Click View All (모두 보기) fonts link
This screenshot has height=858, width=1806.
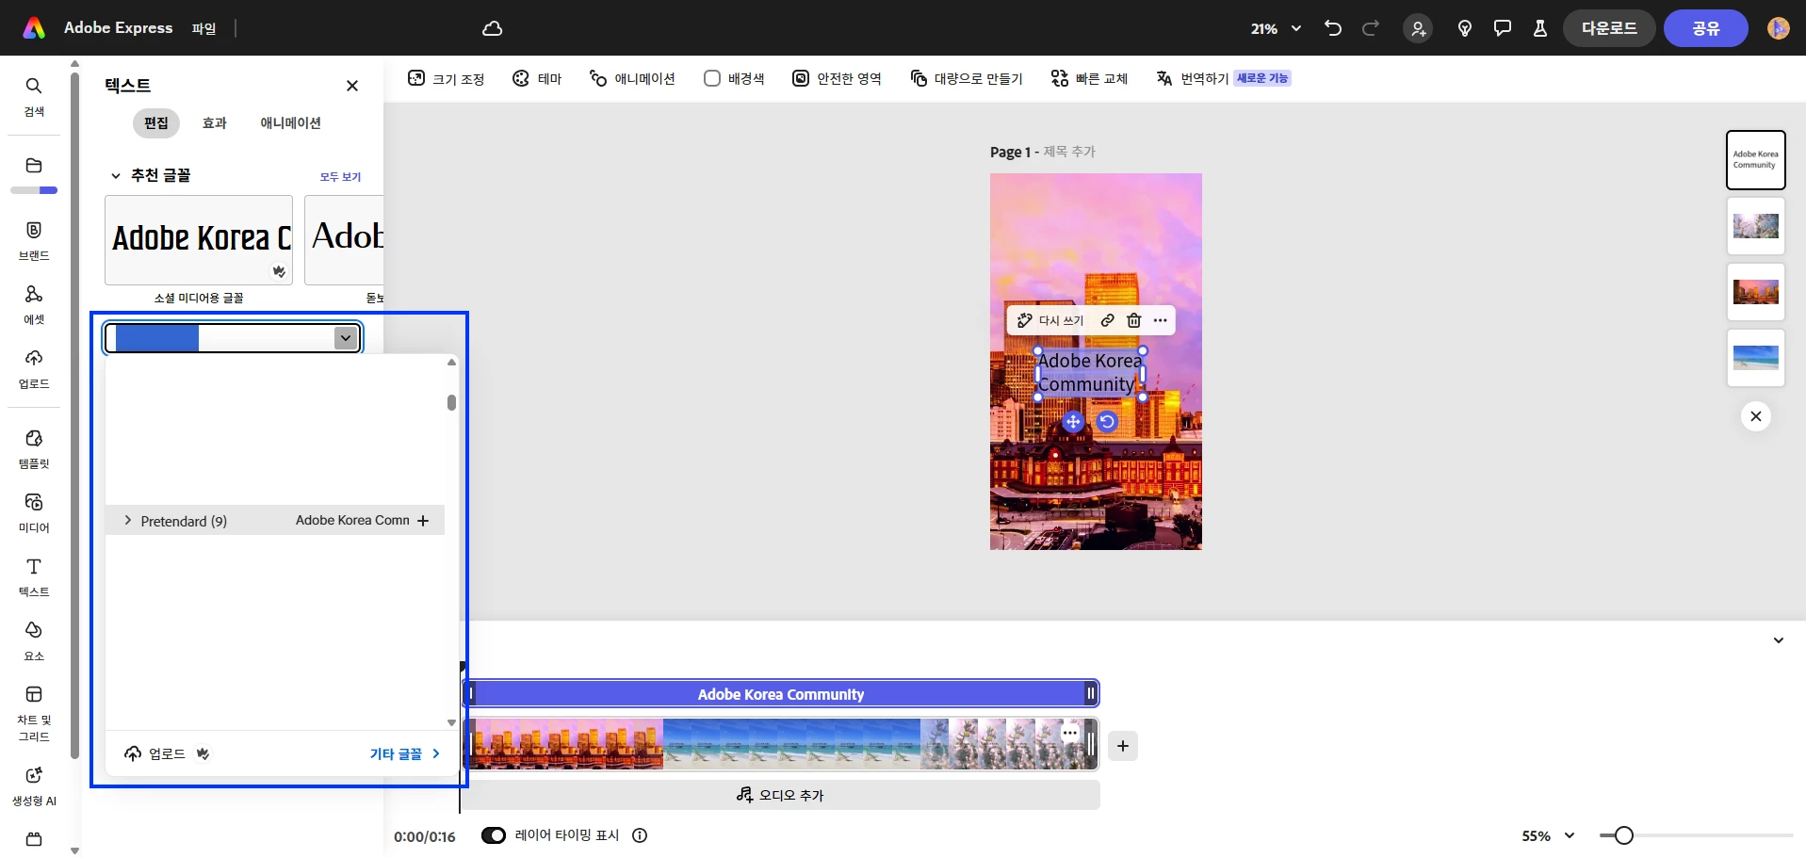tap(340, 176)
